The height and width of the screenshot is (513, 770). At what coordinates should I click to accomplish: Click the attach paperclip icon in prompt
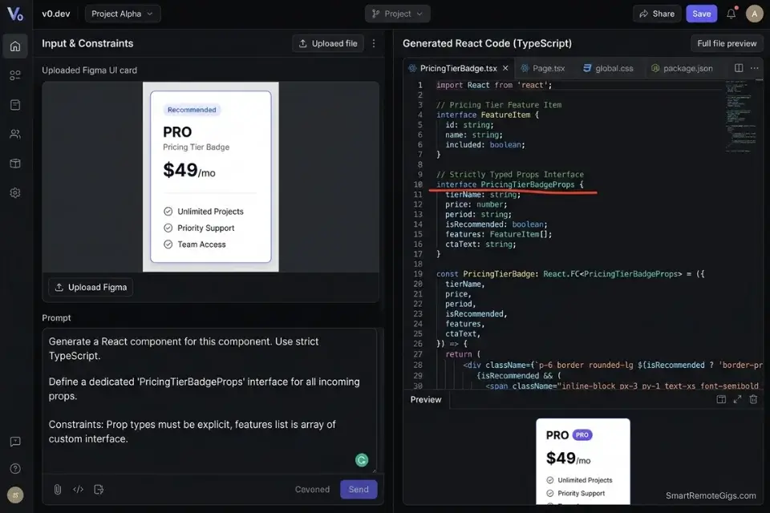pyautogui.click(x=58, y=490)
